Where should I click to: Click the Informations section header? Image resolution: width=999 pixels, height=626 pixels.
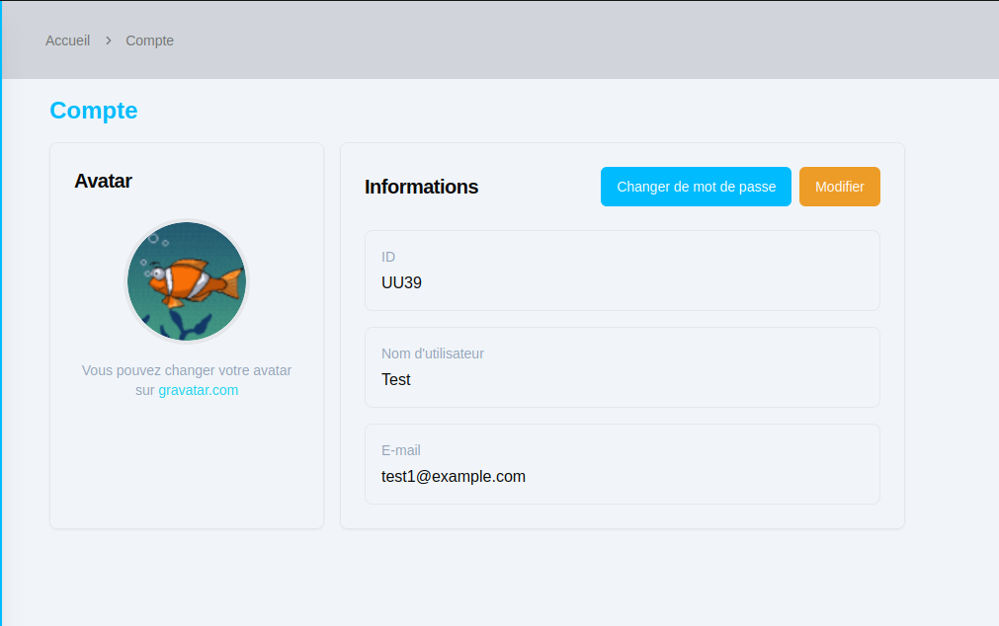(422, 187)
